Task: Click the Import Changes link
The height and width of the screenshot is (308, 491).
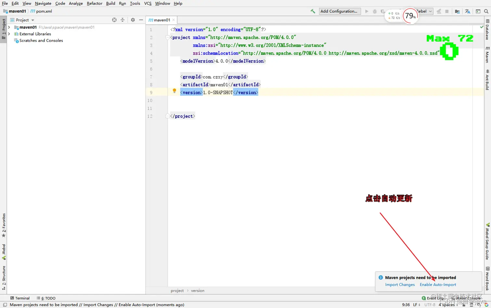Action: click(400, 285)
